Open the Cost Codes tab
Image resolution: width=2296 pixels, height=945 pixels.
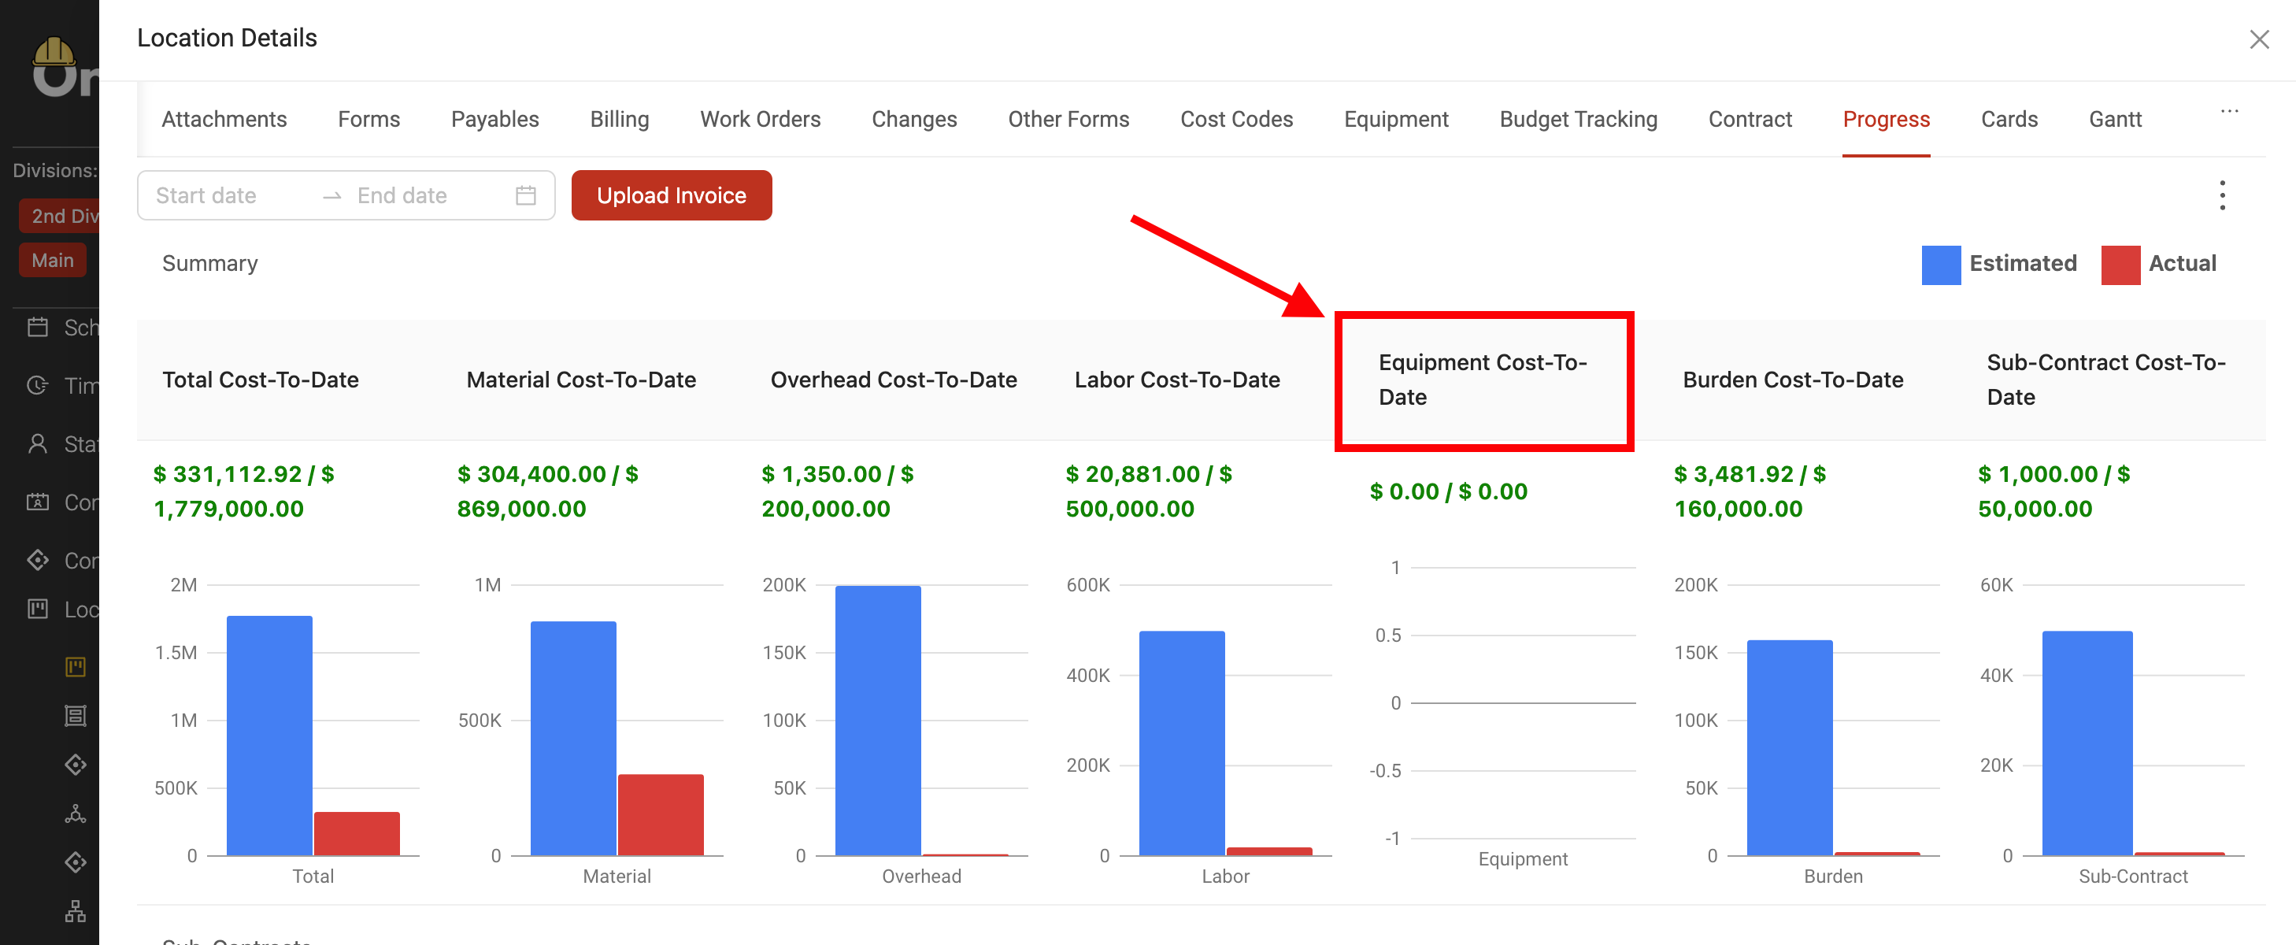click(x=1236, y=120)
